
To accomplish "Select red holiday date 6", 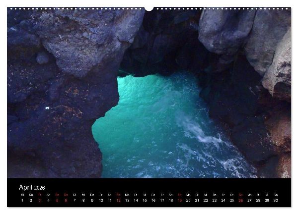I will click(66, 200).
